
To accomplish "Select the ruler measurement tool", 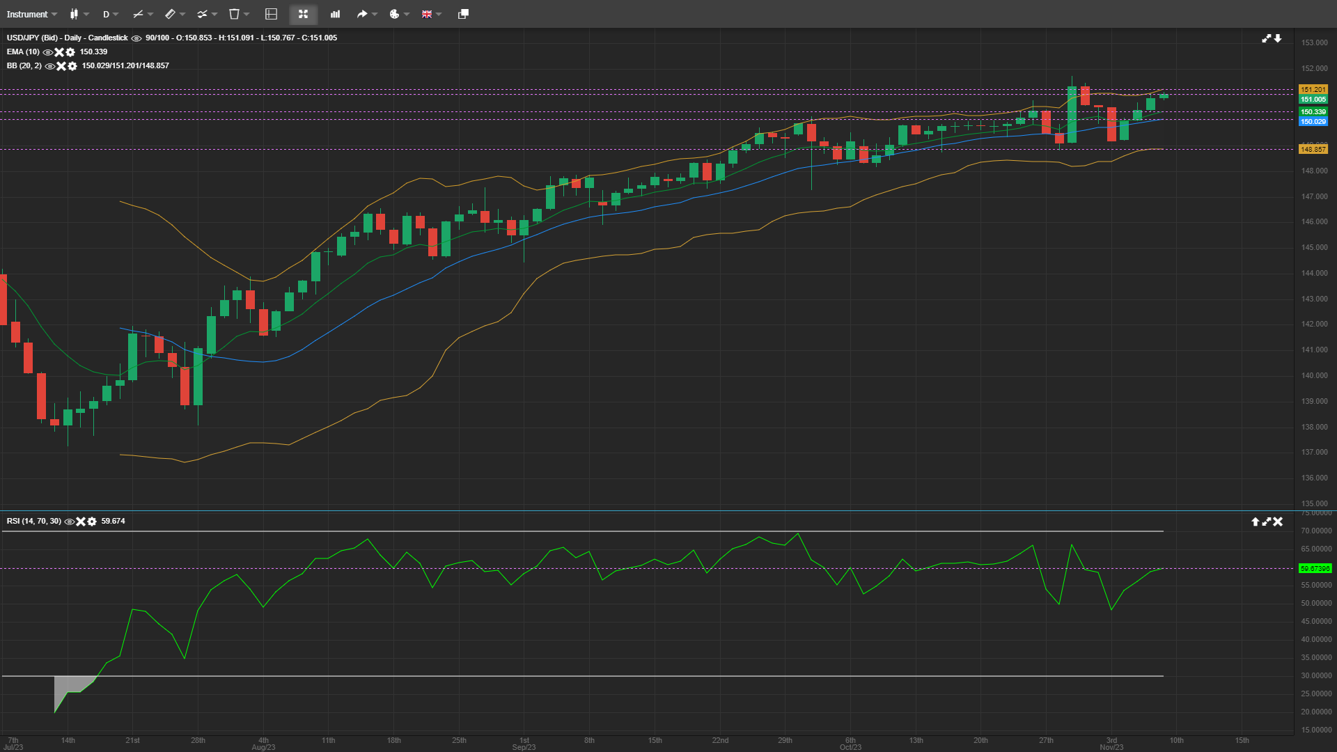I will (x=170, y=14).
